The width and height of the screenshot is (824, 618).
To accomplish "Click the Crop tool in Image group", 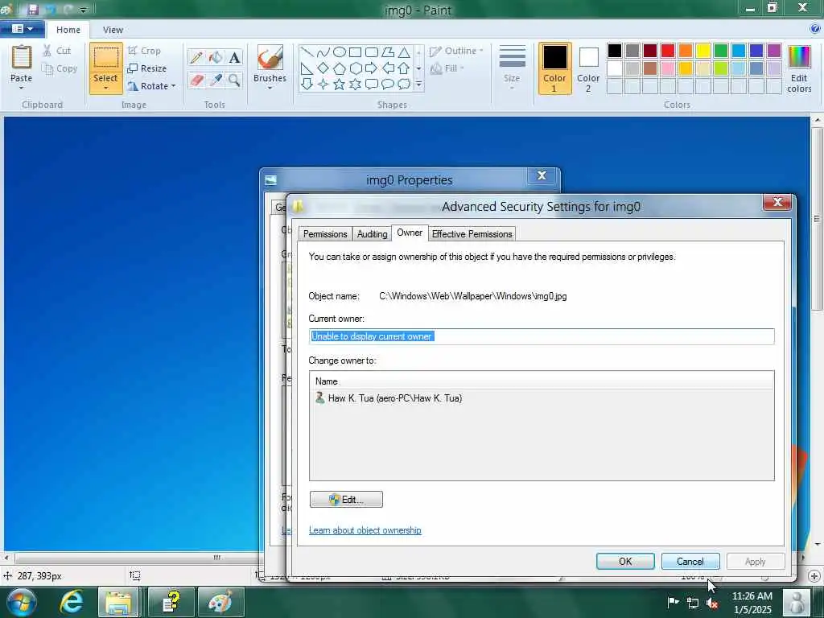I will (x=144, y=51).
